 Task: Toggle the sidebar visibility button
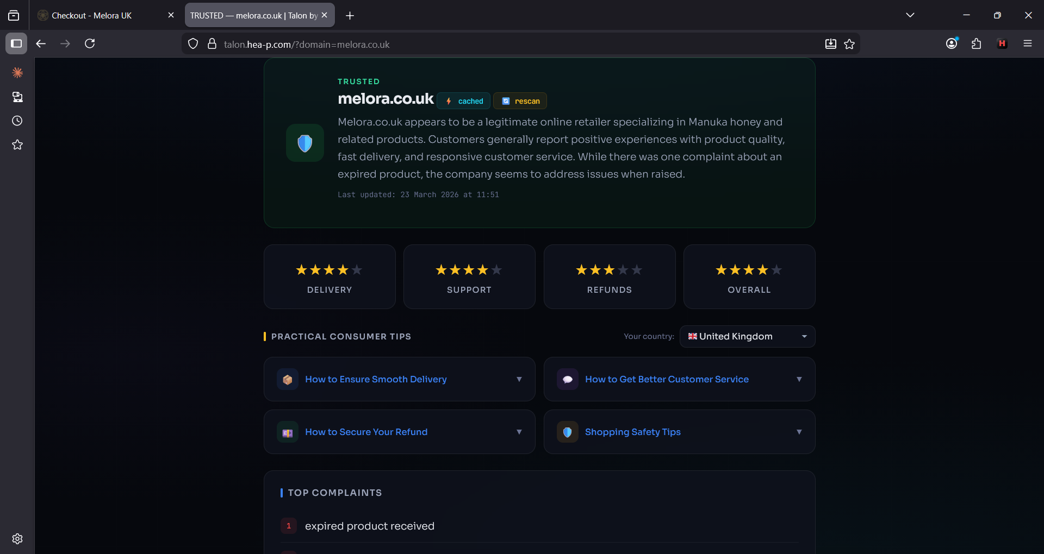16,43
